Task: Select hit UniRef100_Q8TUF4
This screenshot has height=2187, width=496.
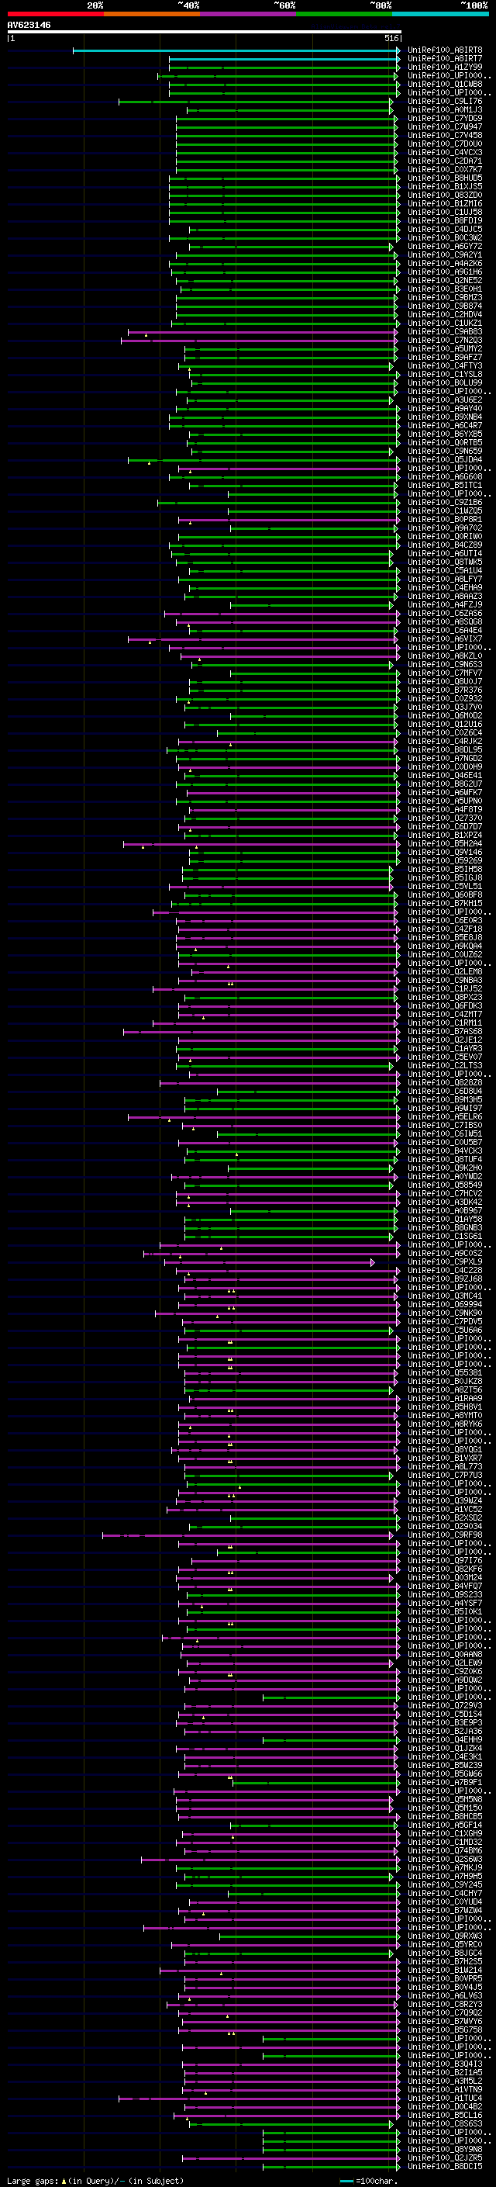Action: [445, 1160]
